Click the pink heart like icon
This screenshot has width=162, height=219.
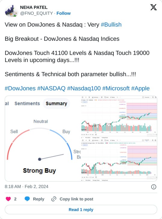click(8, 199)
